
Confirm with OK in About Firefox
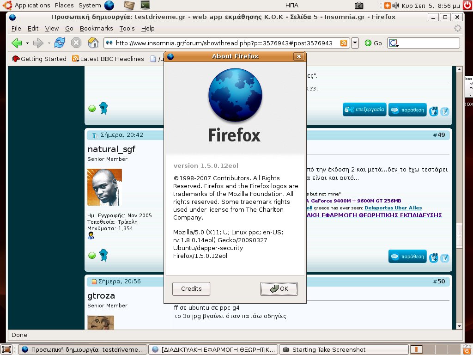tap(279, 288)
